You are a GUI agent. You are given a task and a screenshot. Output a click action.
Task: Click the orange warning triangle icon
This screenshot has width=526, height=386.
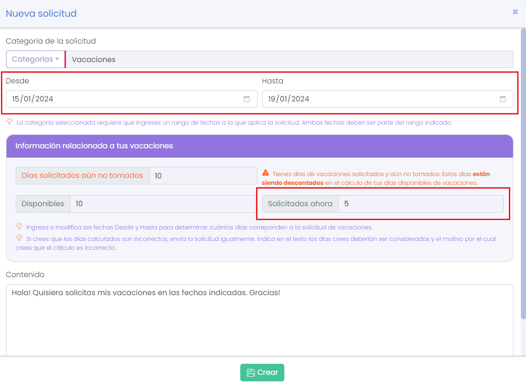(265, 173)
